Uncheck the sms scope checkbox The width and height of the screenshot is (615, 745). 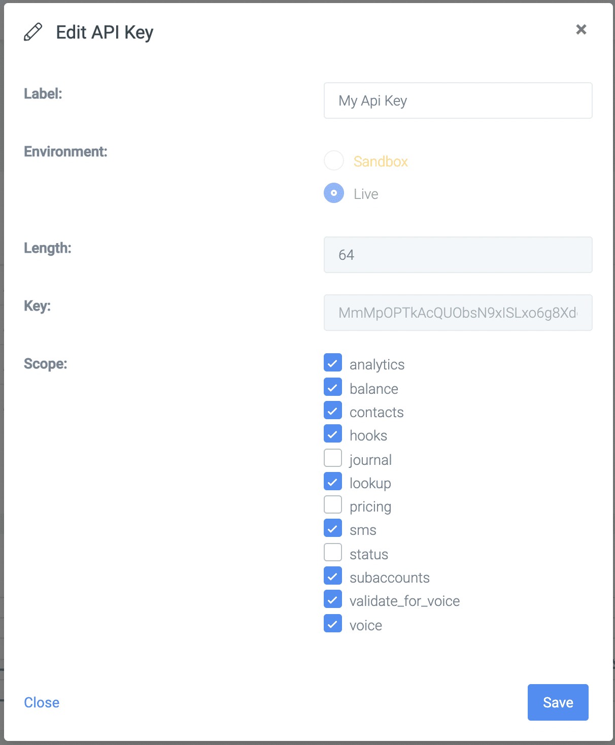click(x=333, y=529)
